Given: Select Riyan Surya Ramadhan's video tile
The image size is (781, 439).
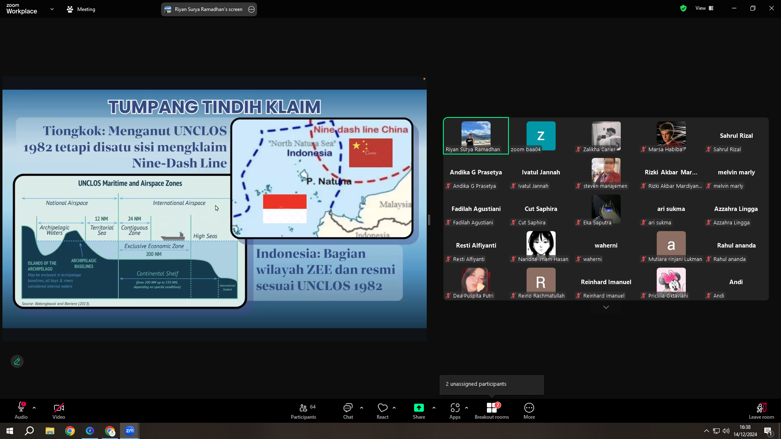Looking at the screenshot, I should click(476, 136).
